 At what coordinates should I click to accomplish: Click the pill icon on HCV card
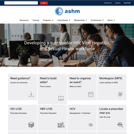click(x=91, y=125)
